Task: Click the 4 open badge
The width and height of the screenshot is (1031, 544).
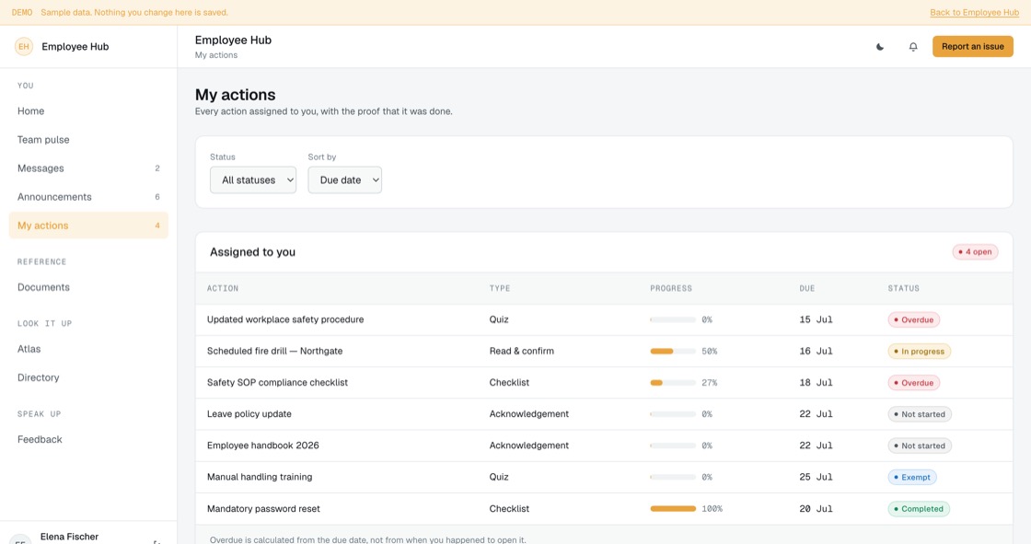Action: tap(975, 252)
